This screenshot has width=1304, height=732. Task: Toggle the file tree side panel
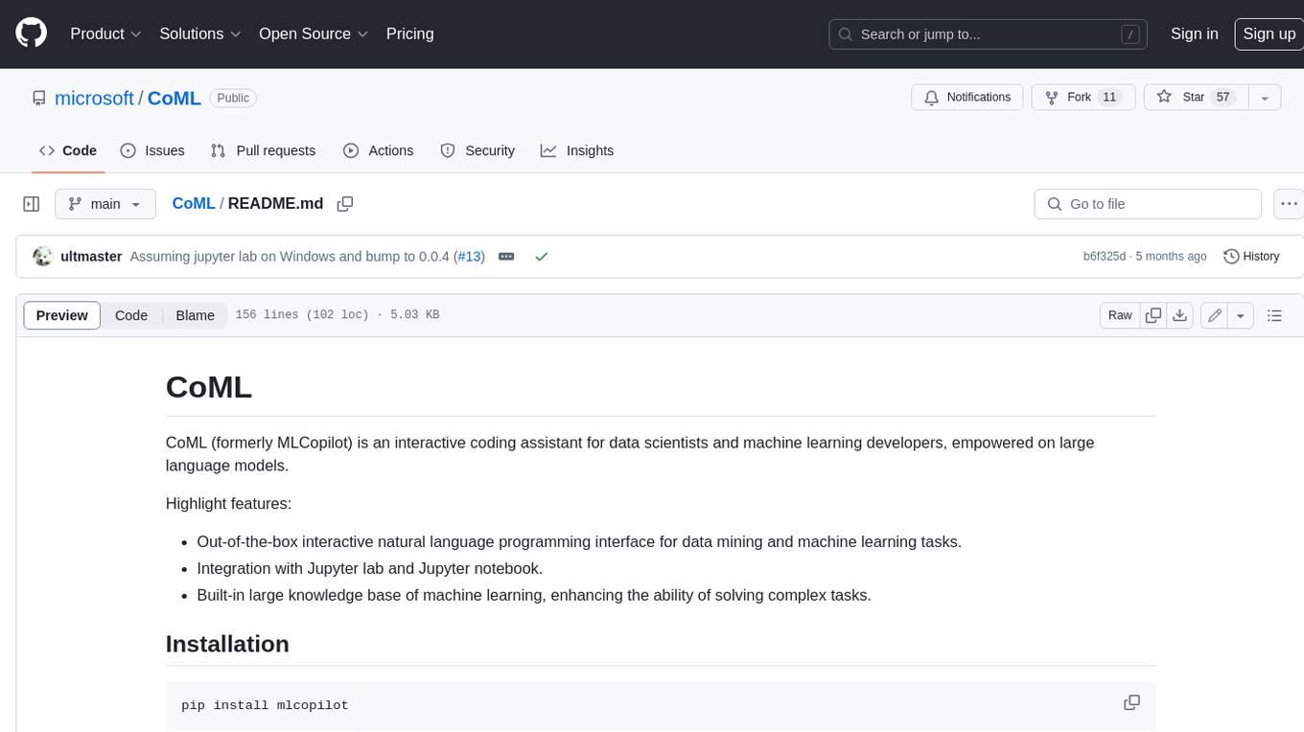32,204
